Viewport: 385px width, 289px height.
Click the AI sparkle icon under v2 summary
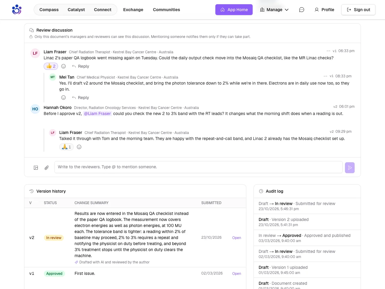(x=76, y=262)
